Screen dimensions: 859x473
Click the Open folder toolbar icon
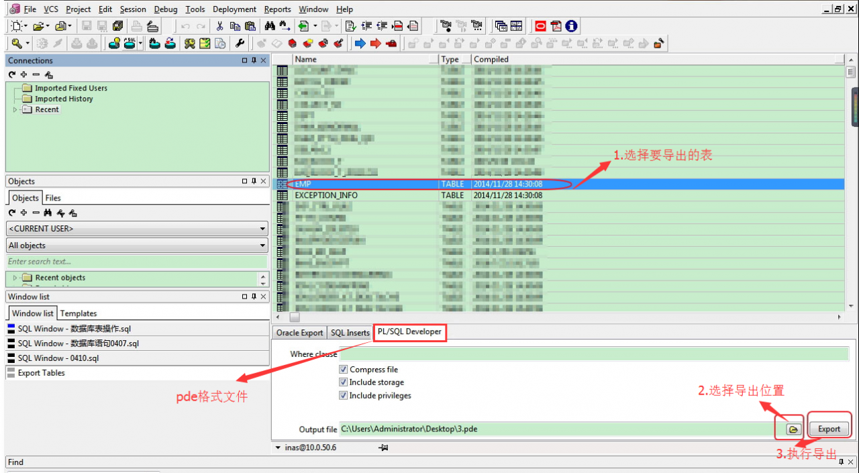38,26
